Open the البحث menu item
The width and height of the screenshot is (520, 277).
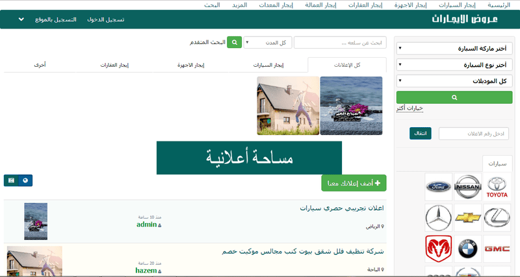pos(213,5)
